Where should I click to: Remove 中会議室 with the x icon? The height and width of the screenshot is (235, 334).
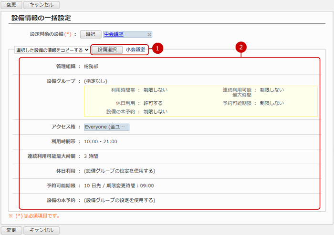click(x=149, y=35)
